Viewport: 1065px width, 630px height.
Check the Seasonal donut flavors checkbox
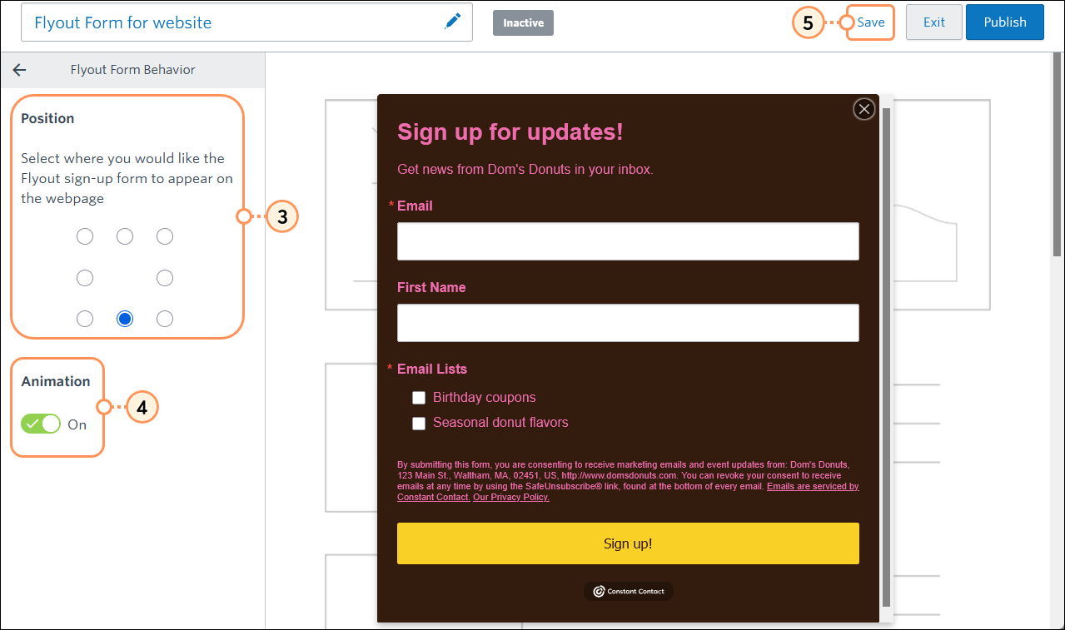tap(419, 424)
